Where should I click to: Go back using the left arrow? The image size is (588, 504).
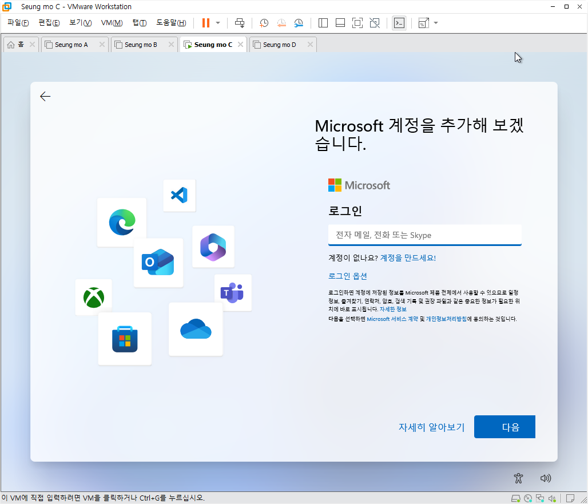tap(45, 96)
